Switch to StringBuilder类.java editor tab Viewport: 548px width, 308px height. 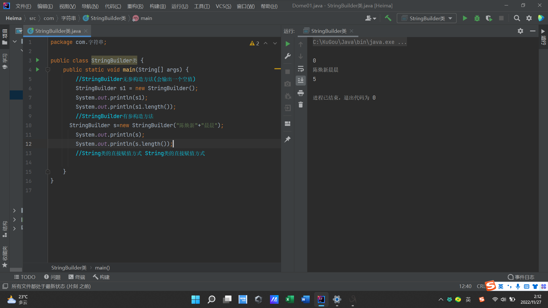coord(58,31)
